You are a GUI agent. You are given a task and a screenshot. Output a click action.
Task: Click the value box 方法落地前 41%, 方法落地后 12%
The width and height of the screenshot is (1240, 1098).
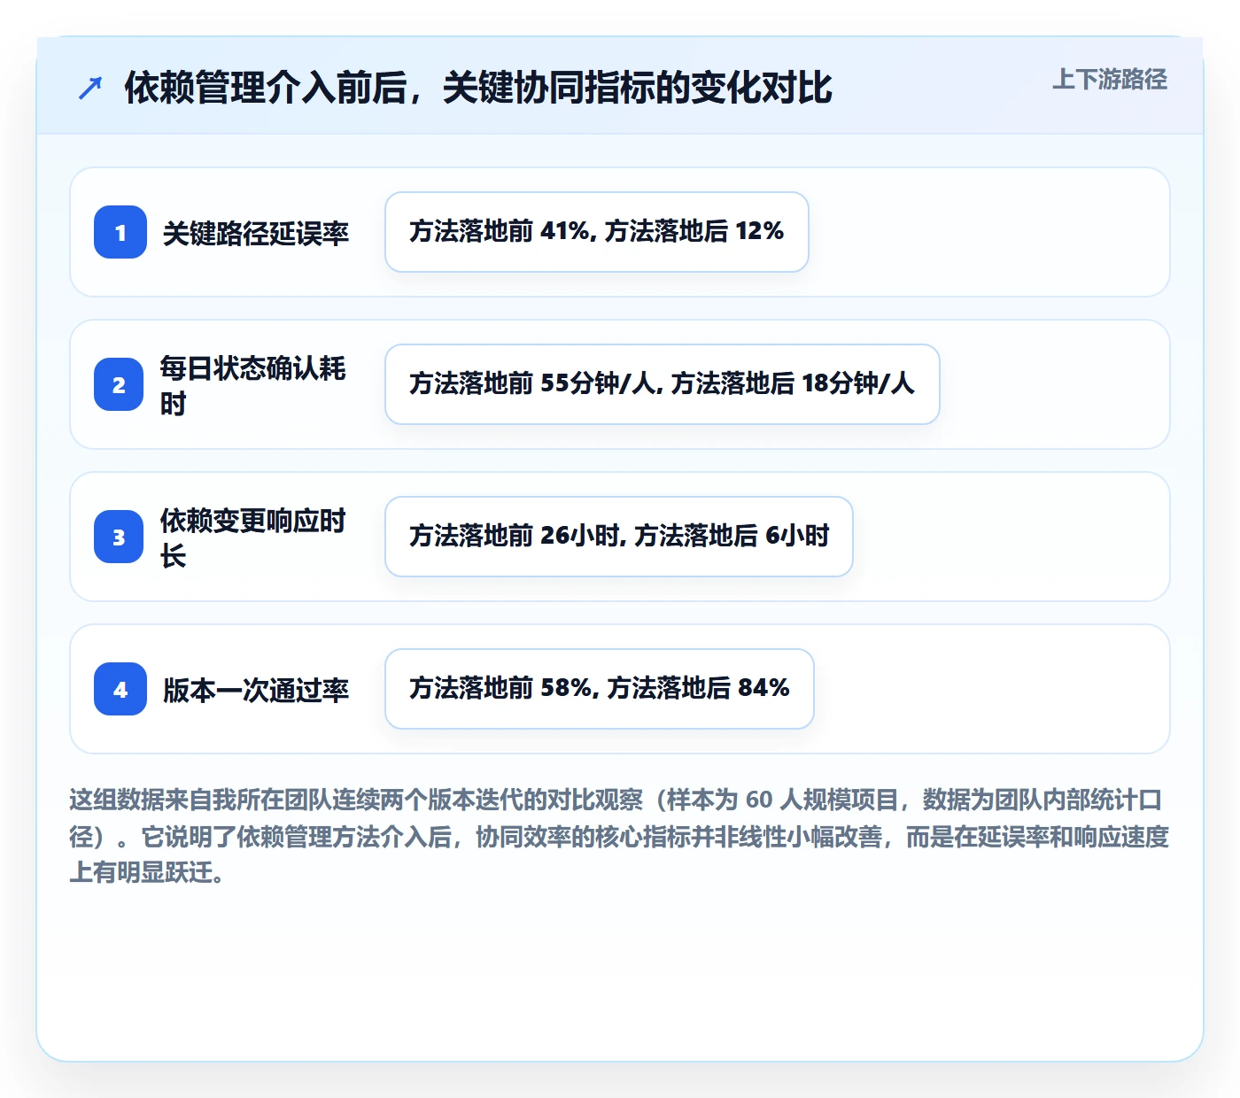[x=597, y=232]
